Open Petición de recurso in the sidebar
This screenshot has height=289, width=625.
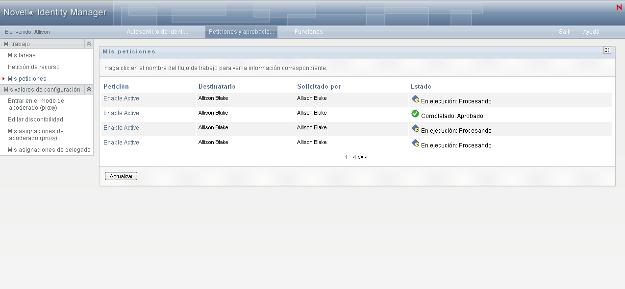(34, 67)
